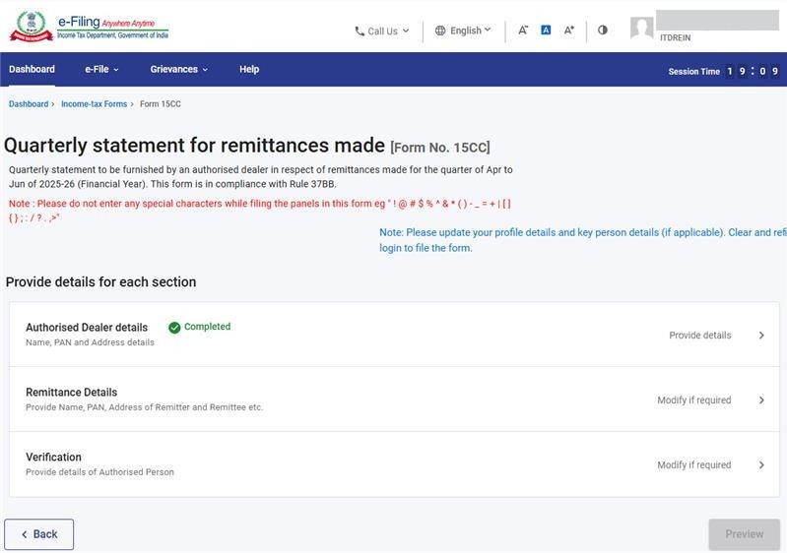The height and width of the screenshot is (553, 787).
Task: Open Authorised Dealer details section chevron
Action: tap(761, 336)
